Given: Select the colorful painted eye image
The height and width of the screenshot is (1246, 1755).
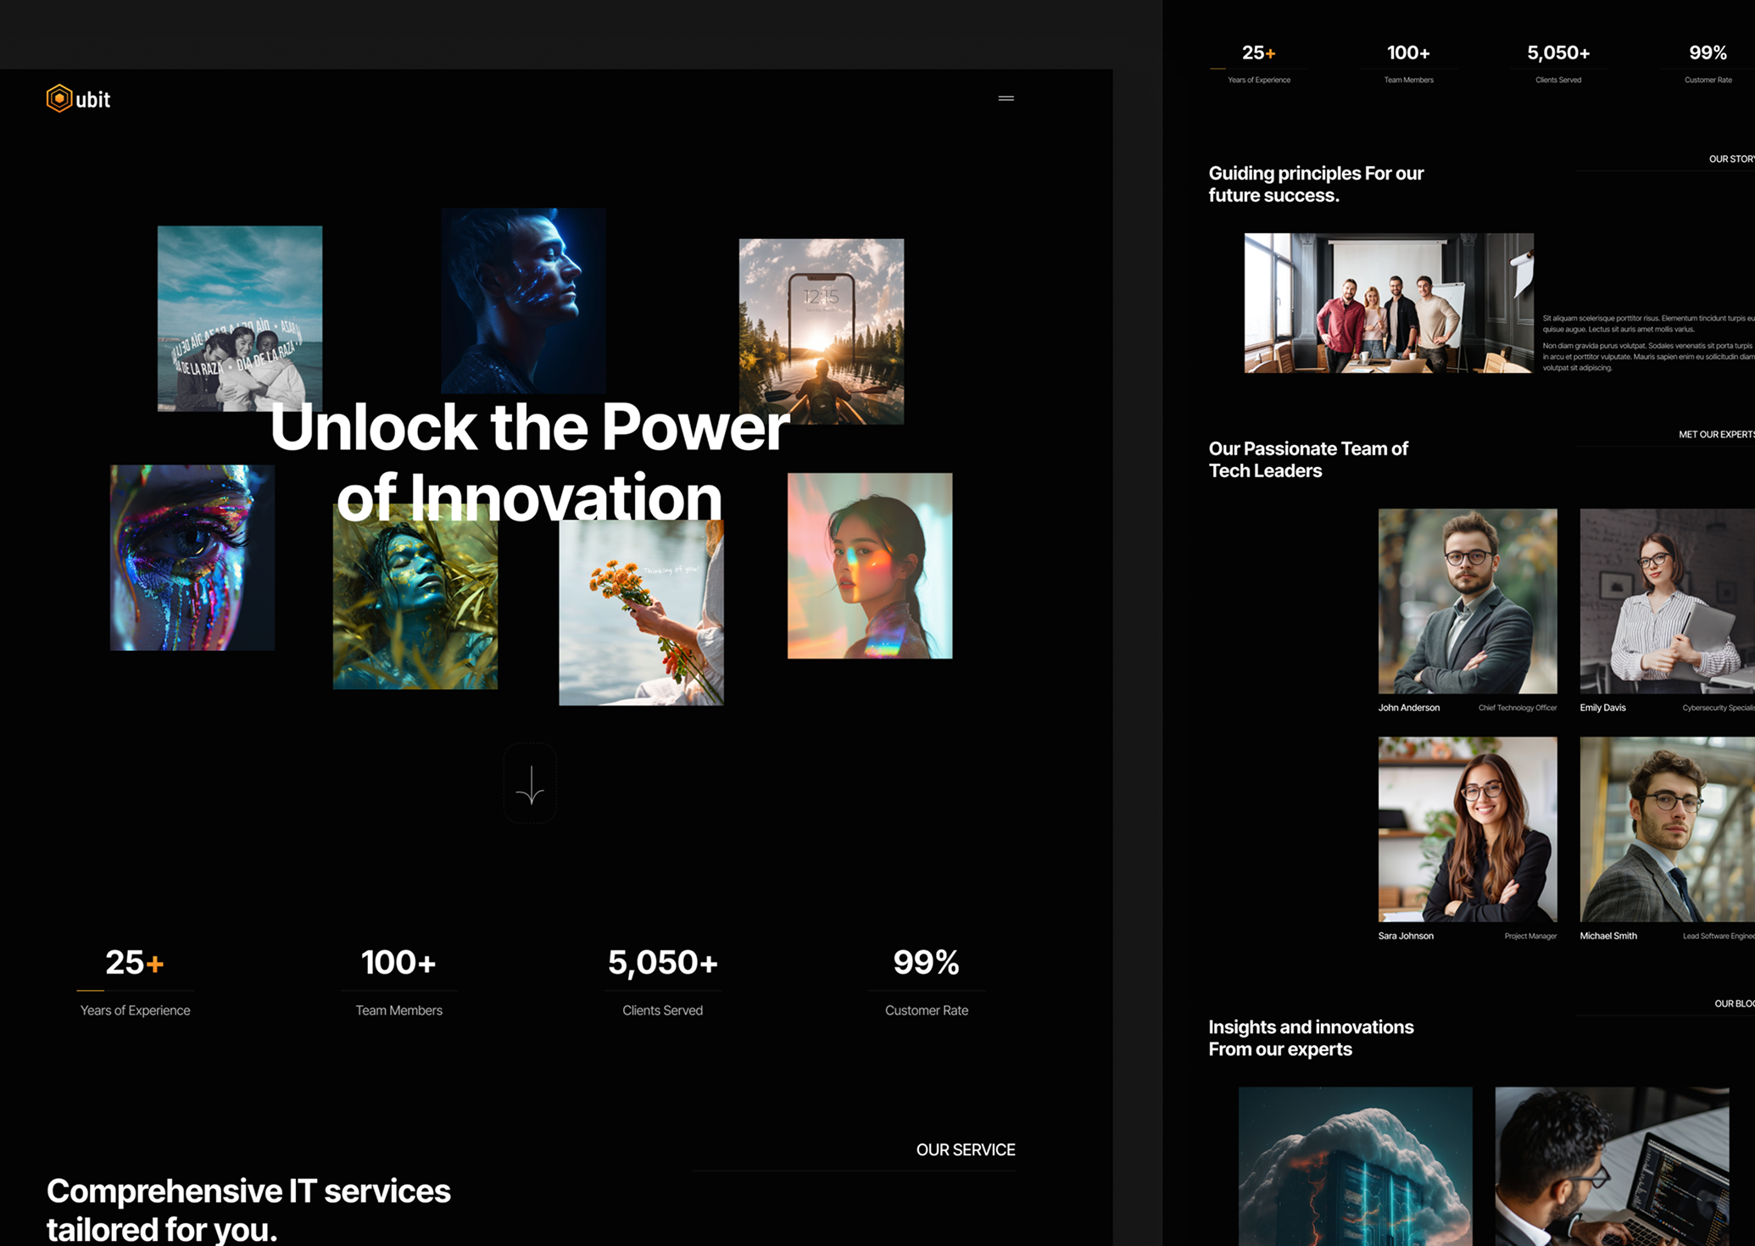Looking at the screenshot, I should pos(192,557).
